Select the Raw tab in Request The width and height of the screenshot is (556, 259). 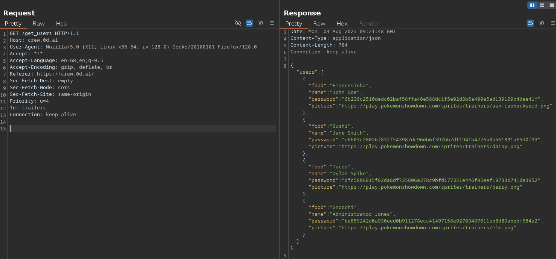[38, 23]
